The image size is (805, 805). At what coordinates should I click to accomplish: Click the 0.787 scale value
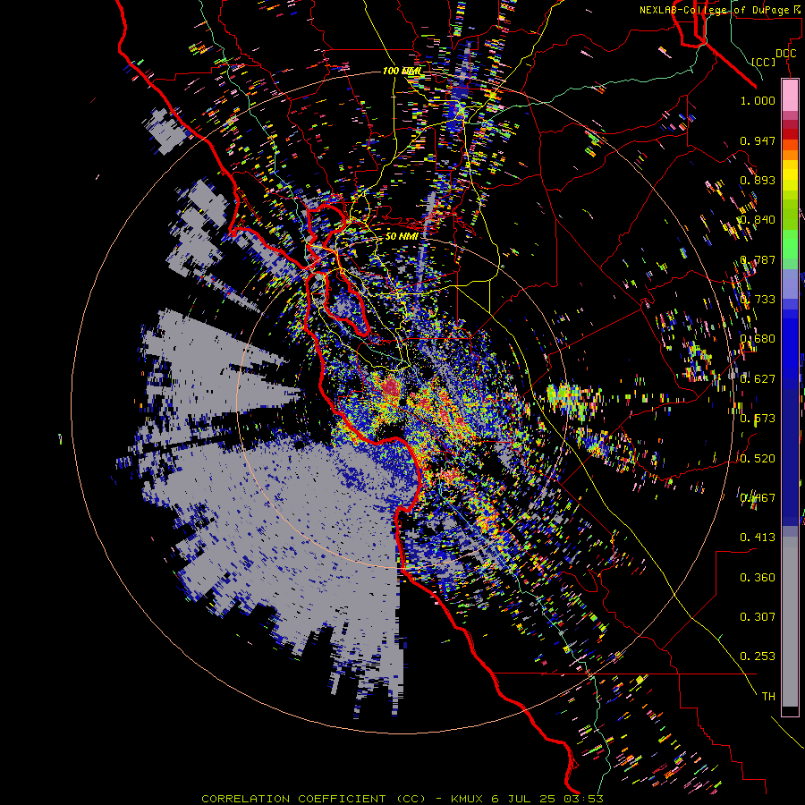pyautogui.click(x=758, y=259)
